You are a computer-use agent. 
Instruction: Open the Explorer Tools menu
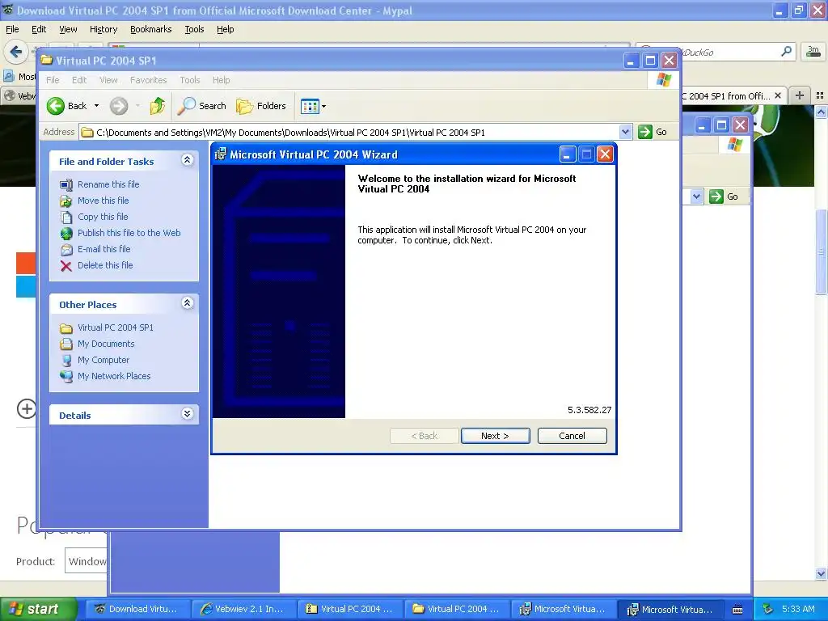click(189, 80)
